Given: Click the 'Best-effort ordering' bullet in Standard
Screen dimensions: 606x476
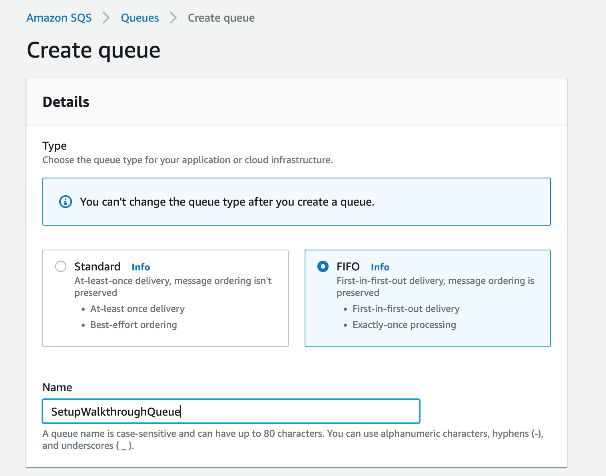Looking at the screenshot, I should click(134, 325).
